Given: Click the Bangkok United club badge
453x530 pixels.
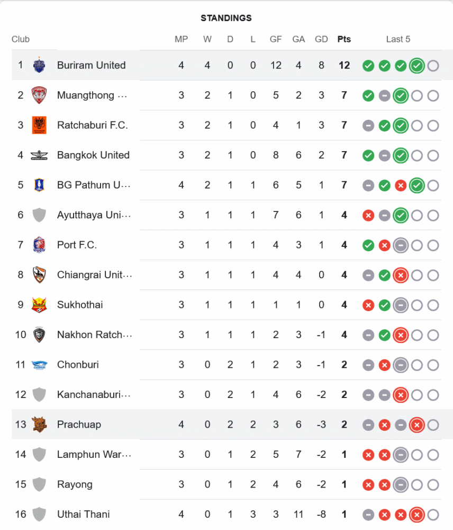Looking at the screenshot, I should [39, 155].
